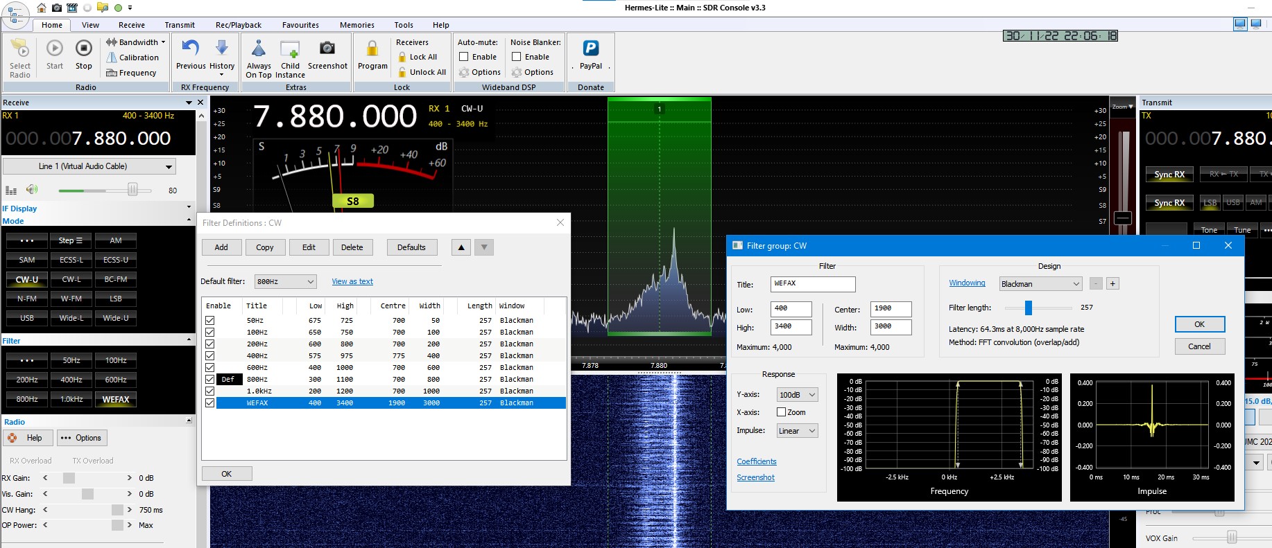Viewport: 1272px width, 548px height.
Task: Click the Stop radio icon
Action: [83, 49]
